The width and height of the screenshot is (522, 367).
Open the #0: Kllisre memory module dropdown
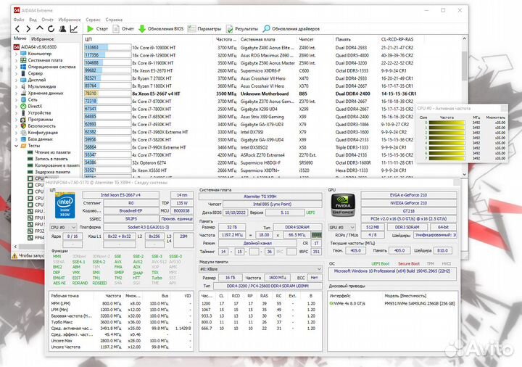point(260,269)
